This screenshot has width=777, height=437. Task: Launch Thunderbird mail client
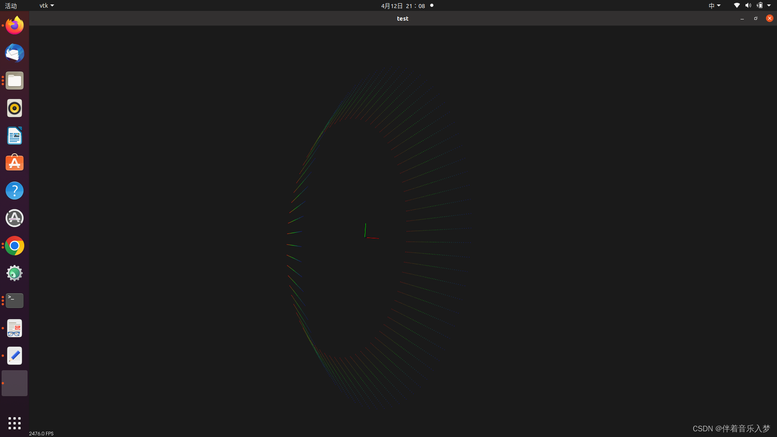click(15, 53)
